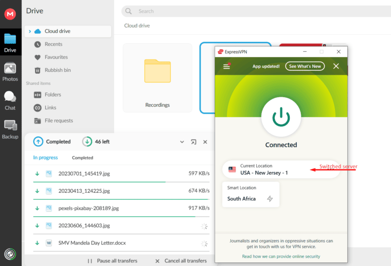
Task: Switch to the Completed transfers tab
Action: pos(82,158)
